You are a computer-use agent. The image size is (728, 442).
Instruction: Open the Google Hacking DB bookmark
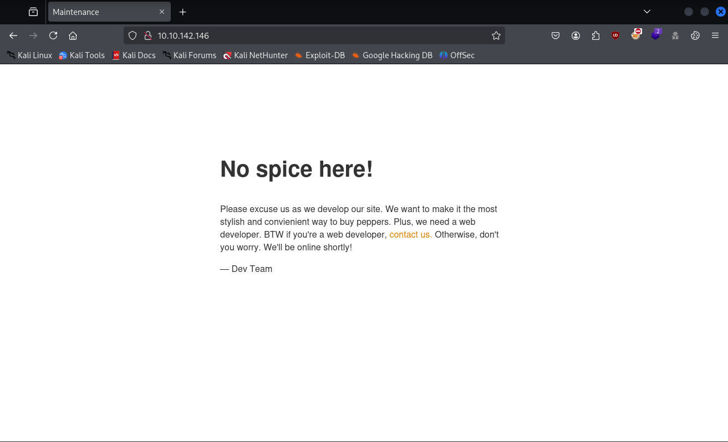[x=391, y=55]
